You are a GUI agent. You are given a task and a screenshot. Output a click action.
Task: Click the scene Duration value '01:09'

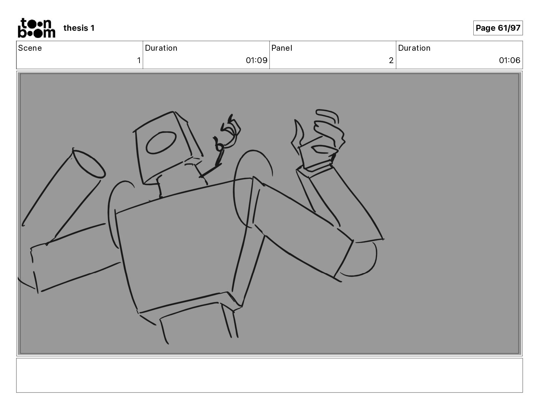pyautogui.click(x=256, y=61)
